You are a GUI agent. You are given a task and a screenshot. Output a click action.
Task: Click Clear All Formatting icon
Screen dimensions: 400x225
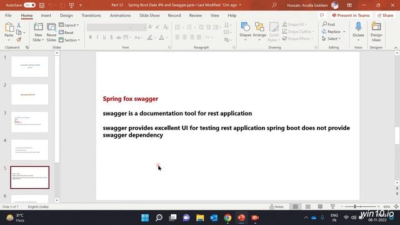pos(166,27)
